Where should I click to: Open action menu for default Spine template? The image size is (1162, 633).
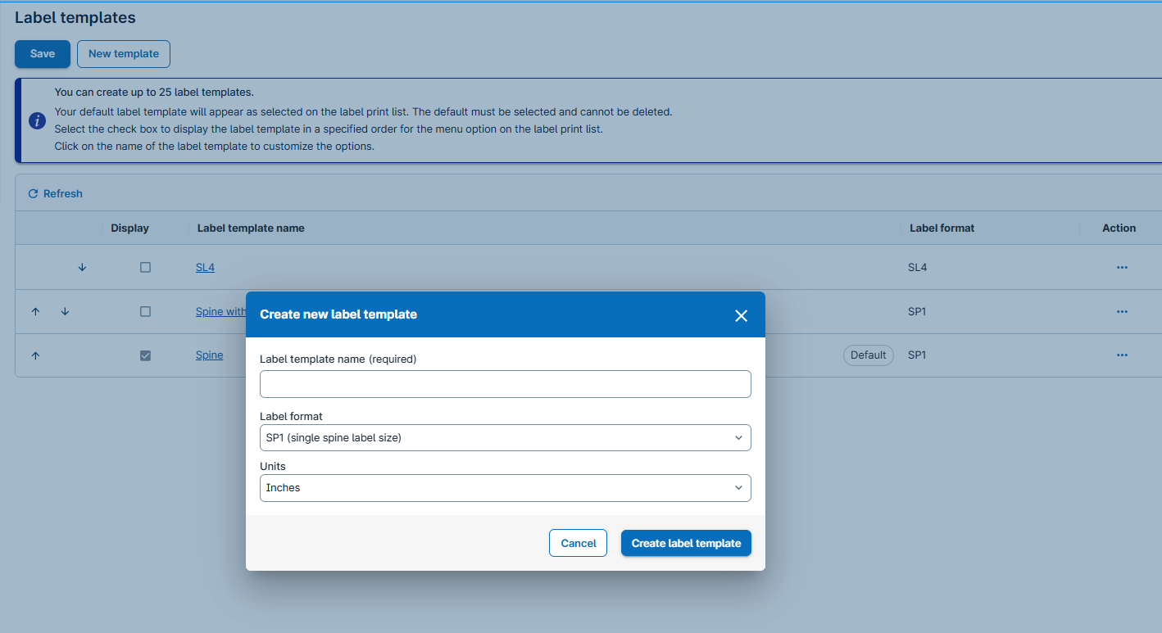1122,355
